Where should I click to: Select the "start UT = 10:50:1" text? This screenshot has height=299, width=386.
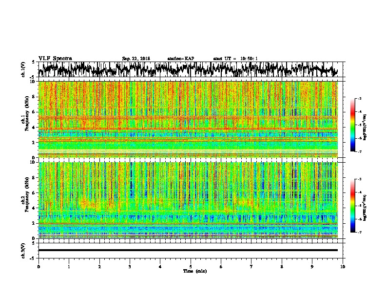coord(235,59)
